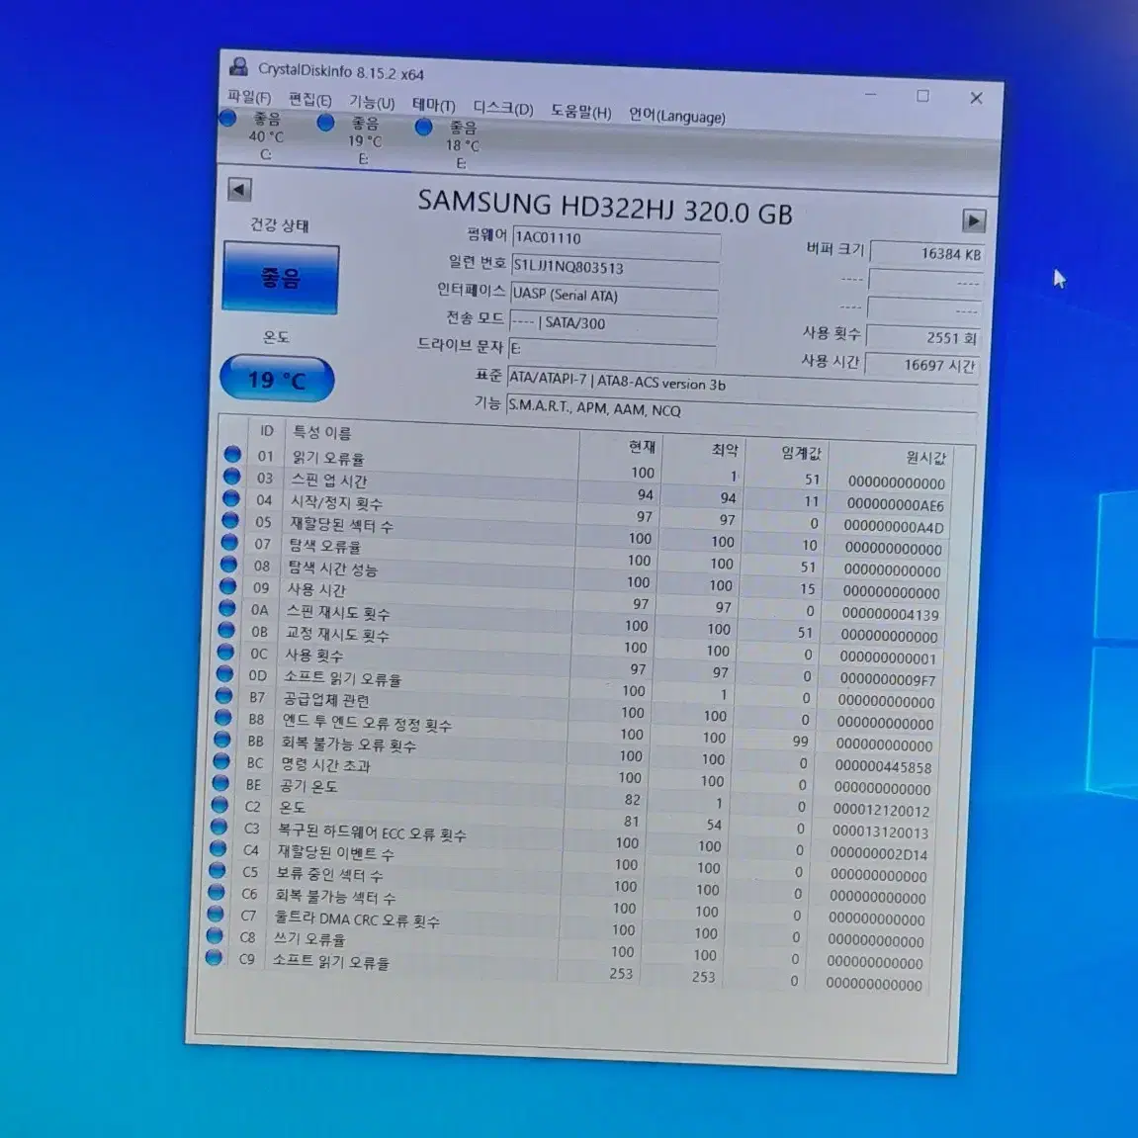Click the status dot for ID 05
This screenshot has height=1138, width=1138.
tap(230, 520)
